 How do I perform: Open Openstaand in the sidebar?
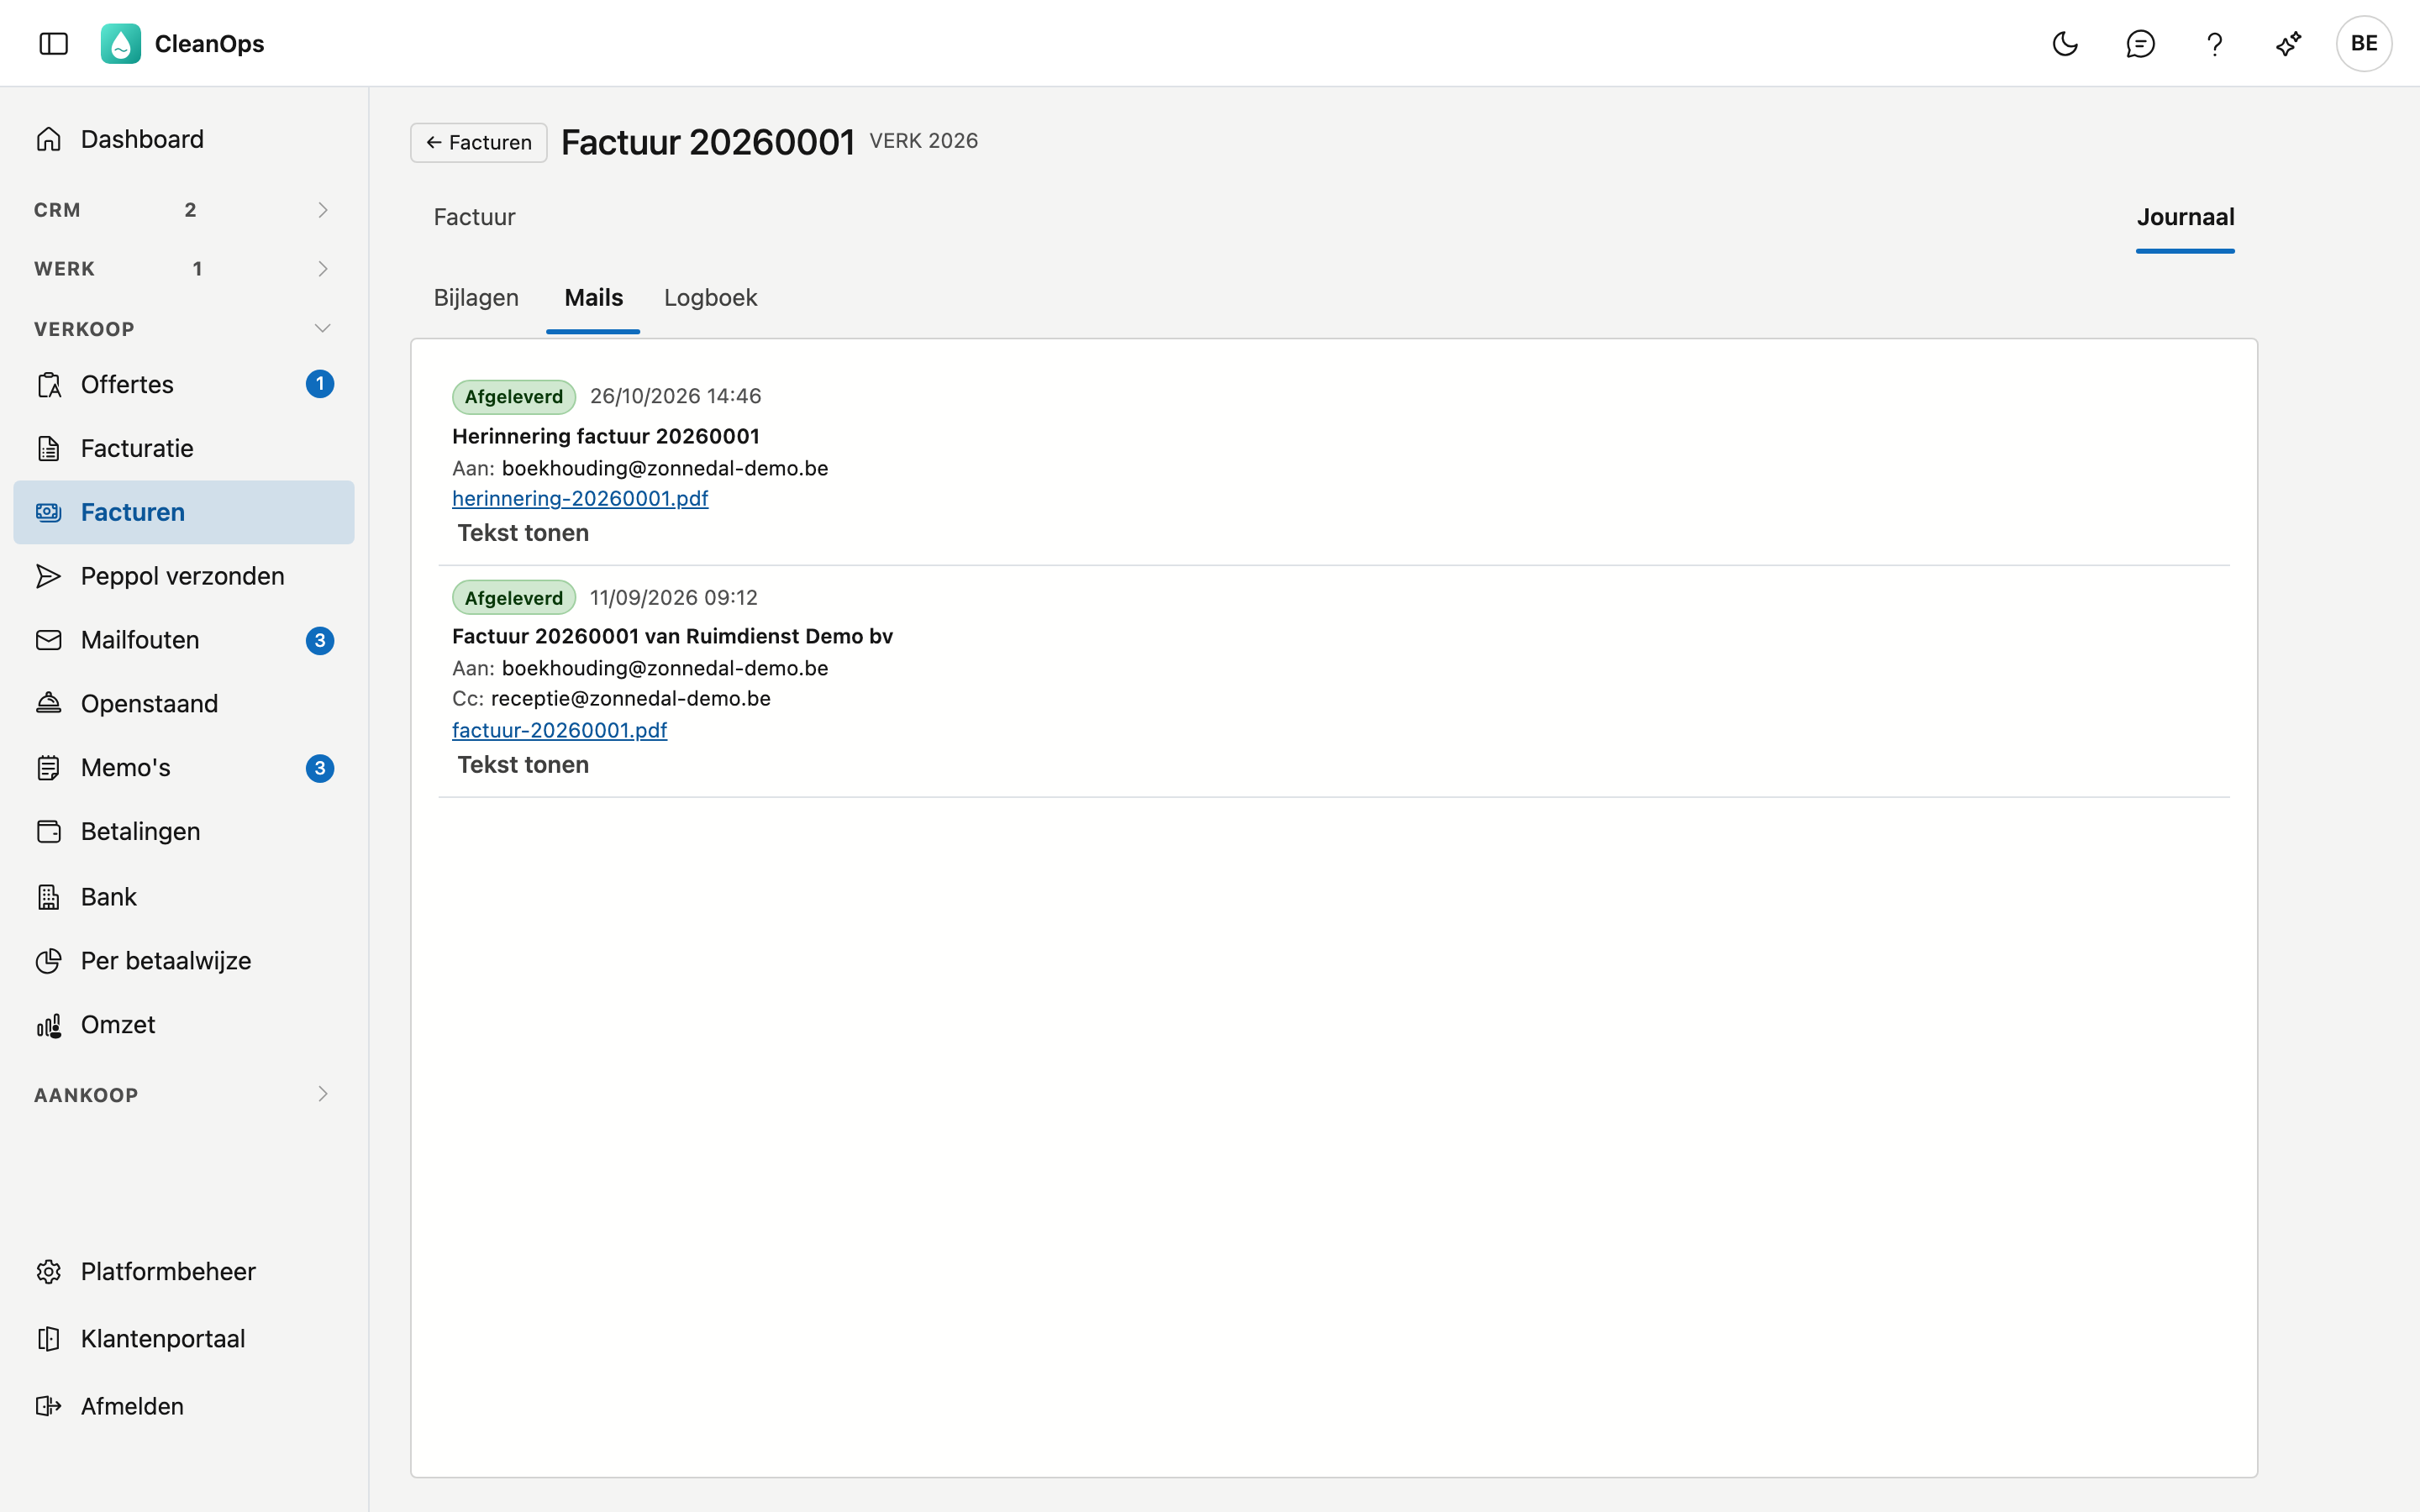184,704
